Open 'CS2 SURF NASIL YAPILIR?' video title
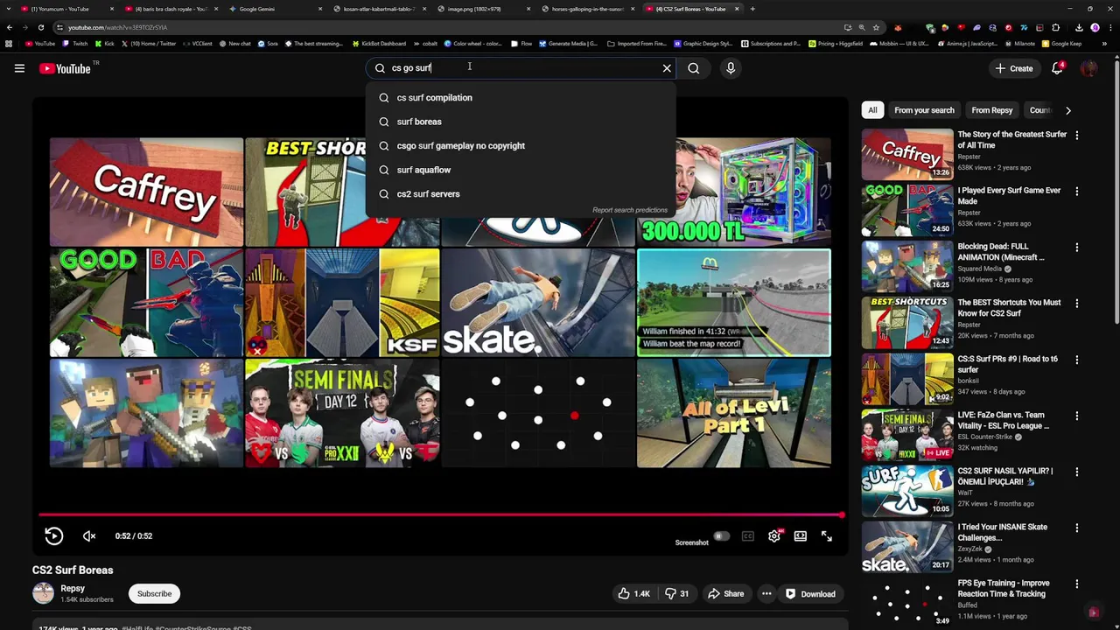 tap(1004, 476)
